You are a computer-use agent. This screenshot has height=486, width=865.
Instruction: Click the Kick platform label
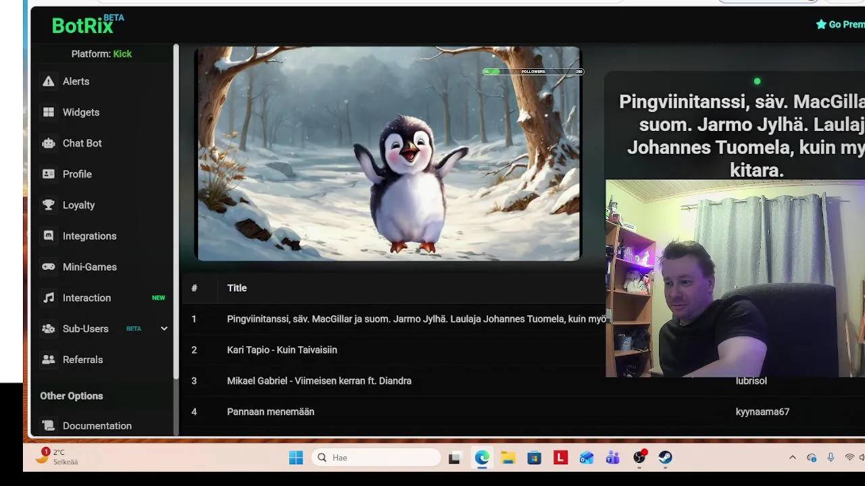(x=122, y=54)
